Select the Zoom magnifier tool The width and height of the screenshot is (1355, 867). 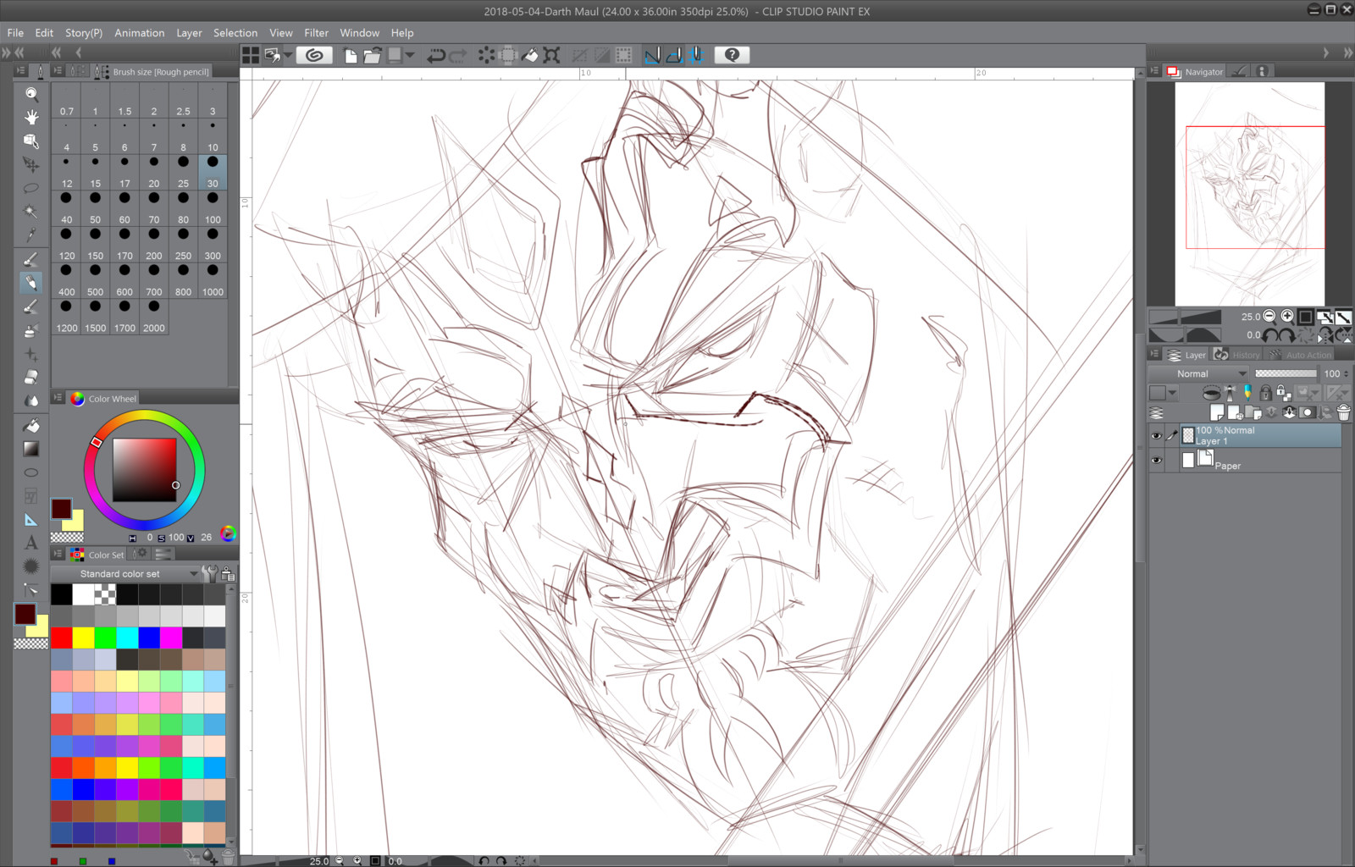(x=31, y=94)
